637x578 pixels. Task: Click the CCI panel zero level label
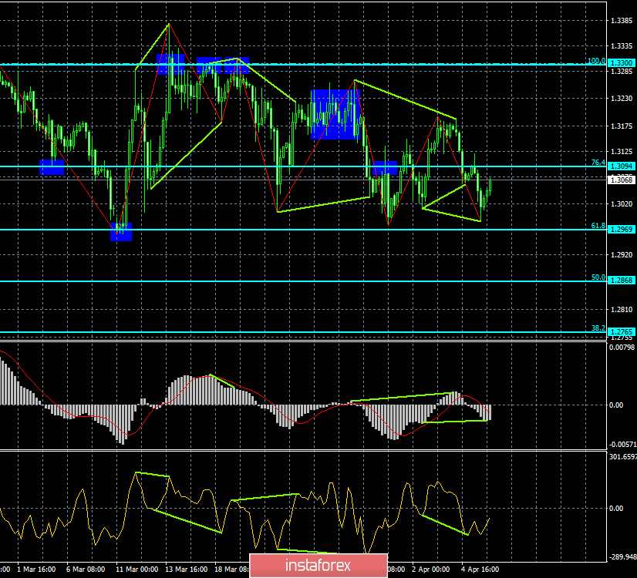tap(616, 508)
